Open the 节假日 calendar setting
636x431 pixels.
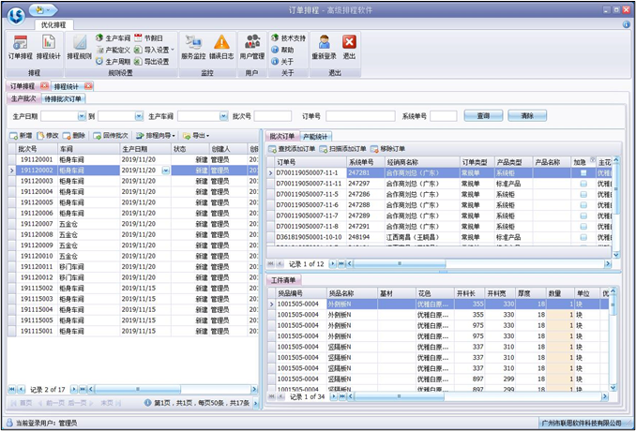point(153,37)
